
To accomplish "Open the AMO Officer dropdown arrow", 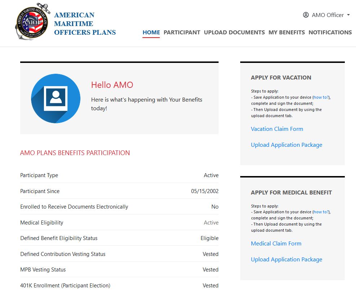I will click(x=348, y=15).
